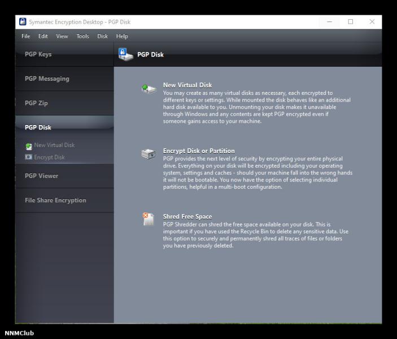Minimize the Symantec Encryption Desktop window

point(329,22)
